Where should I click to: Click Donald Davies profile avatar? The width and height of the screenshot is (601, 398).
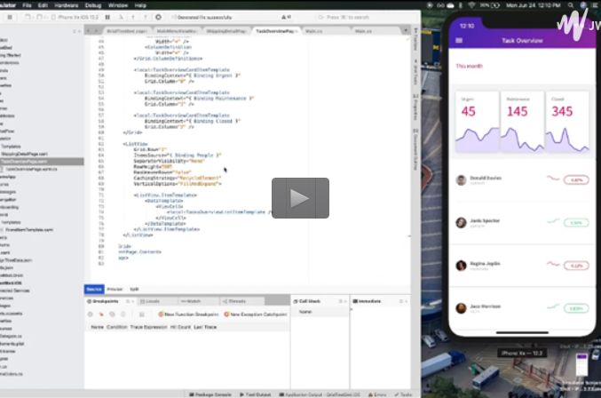[461, 179]
